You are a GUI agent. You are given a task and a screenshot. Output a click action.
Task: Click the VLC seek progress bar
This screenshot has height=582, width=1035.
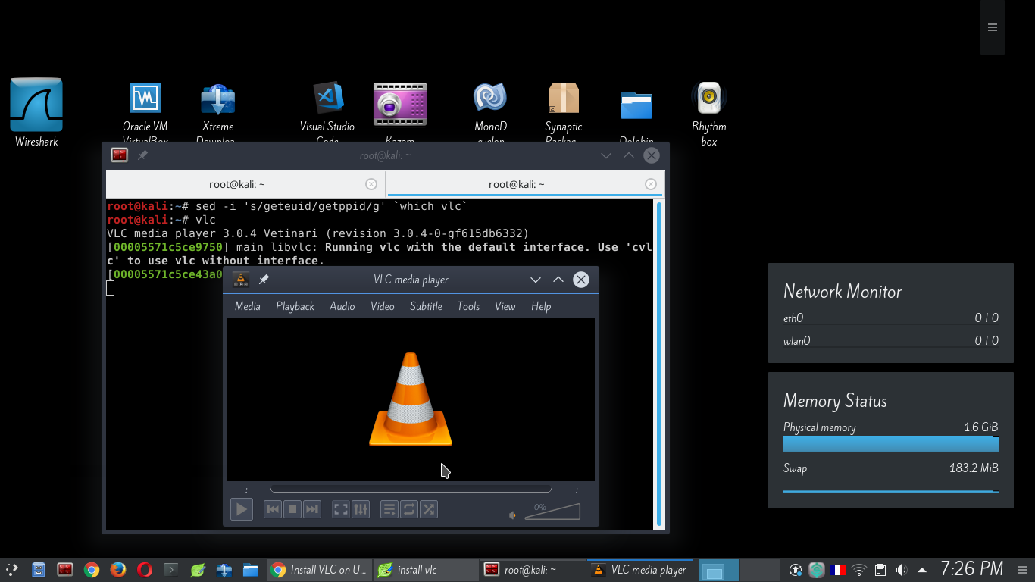(411, 490)
